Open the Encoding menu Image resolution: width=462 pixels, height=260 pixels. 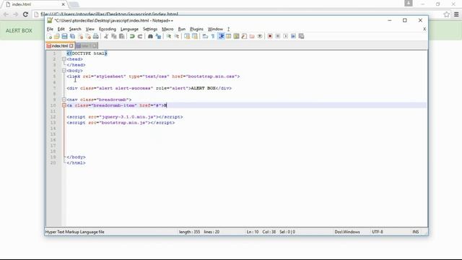coord(108,29)
